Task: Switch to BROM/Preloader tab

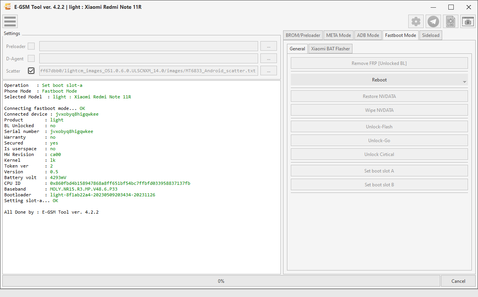Action: (x=303, y=35)
